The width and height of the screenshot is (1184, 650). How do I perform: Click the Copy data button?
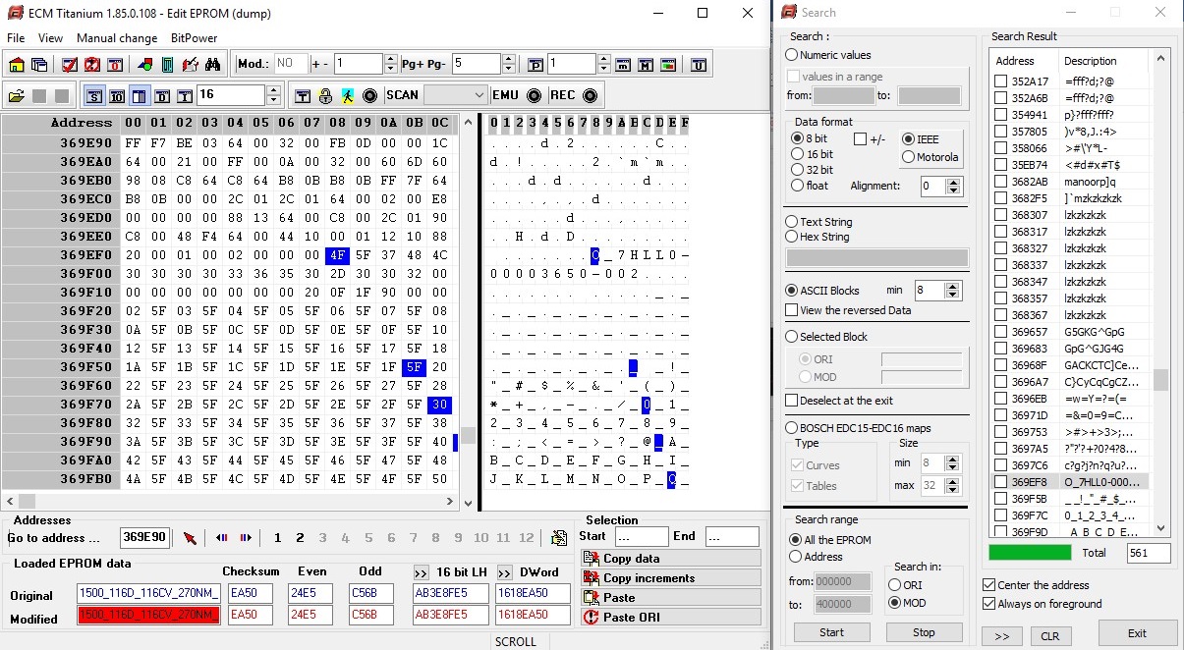tap(670, 558)
